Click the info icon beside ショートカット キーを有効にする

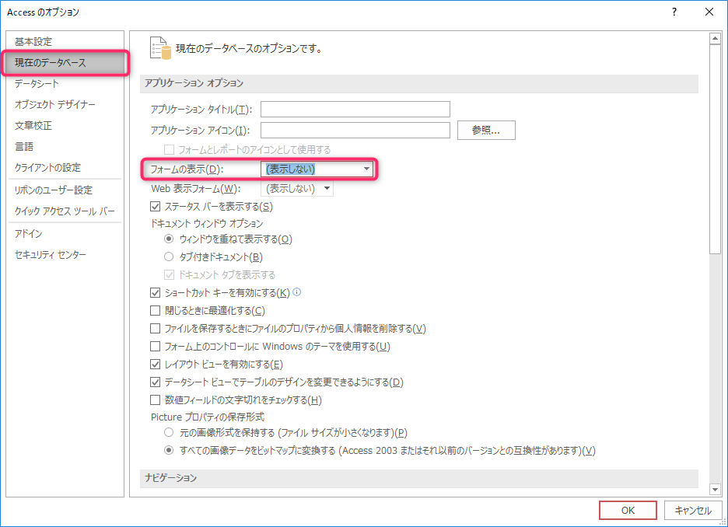coord(297,291)
